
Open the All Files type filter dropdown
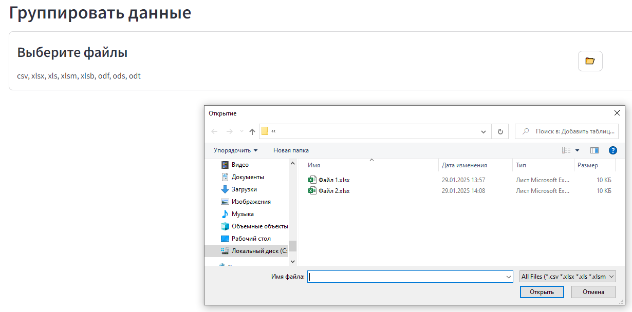pos(568,277)
